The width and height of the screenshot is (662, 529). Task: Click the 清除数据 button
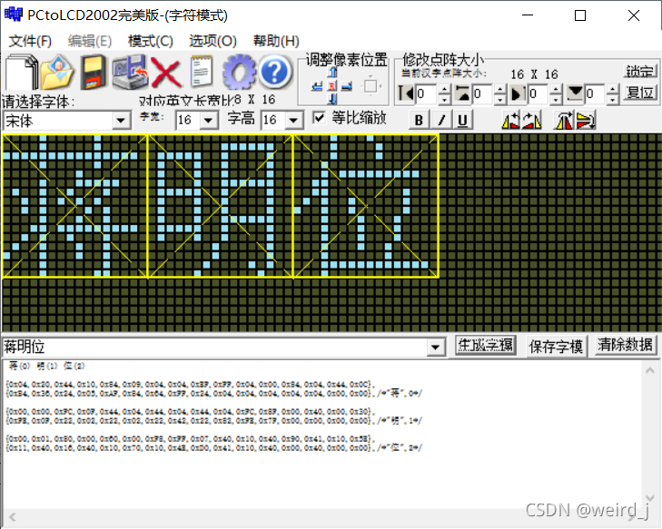[626, 346]
